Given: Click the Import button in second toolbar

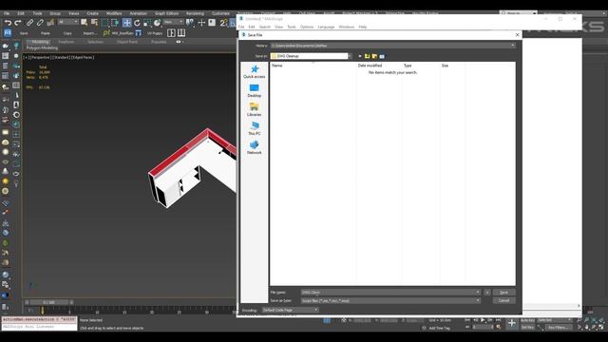Looking at the screenshot, I should (89, 33).
